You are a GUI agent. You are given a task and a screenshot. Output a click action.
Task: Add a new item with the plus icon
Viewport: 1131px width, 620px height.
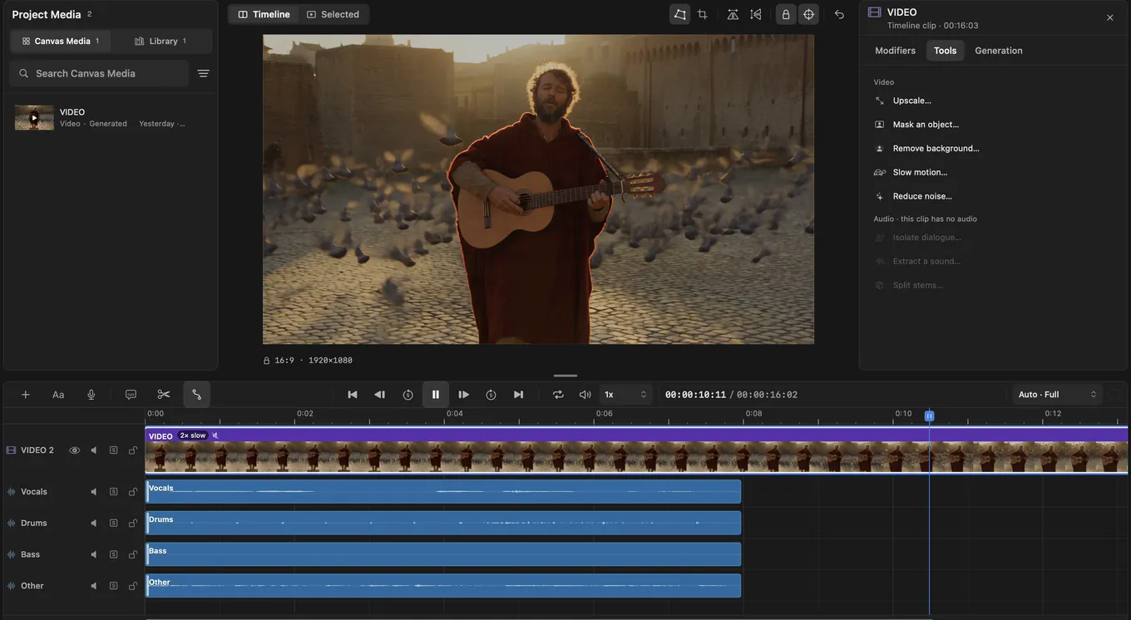pyautogui.click(x=26, y=395)
